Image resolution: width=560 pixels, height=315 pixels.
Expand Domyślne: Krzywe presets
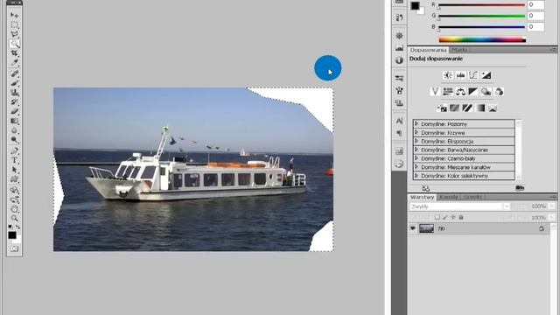[x=416, y=132]
